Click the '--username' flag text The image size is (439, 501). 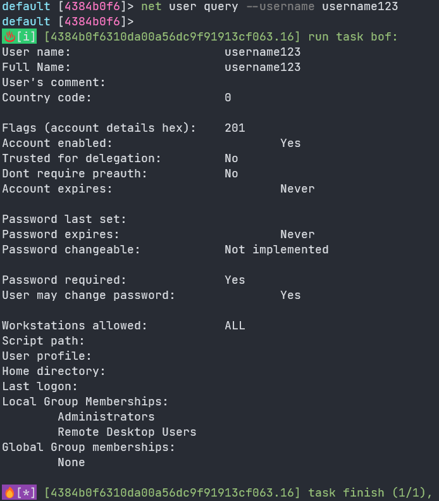click(280, 6)
